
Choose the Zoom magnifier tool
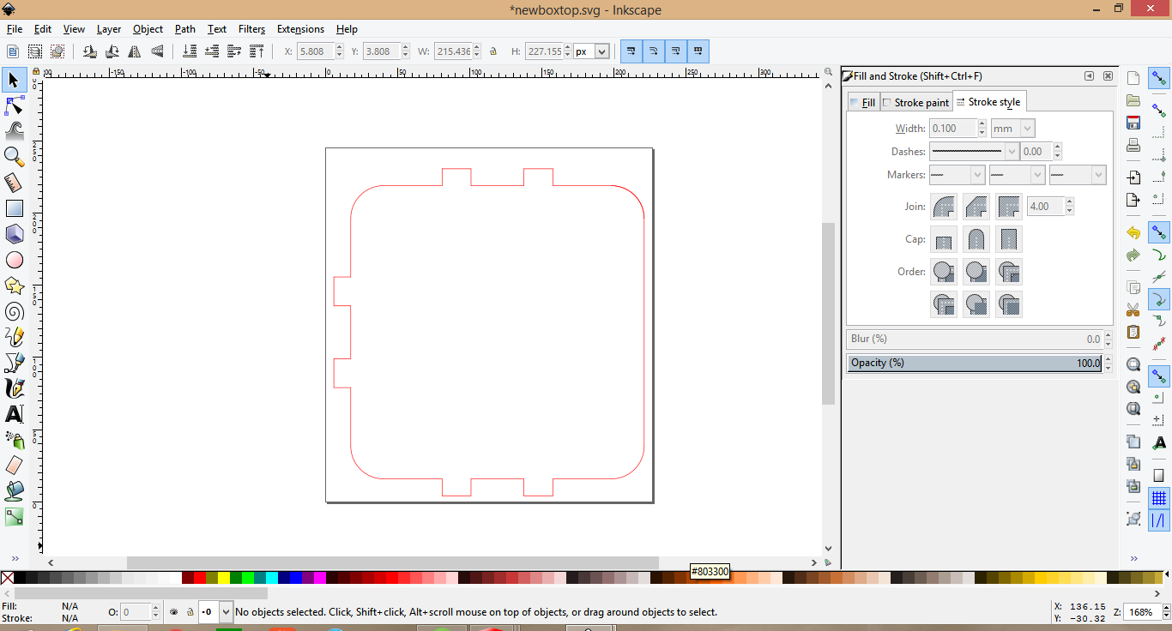(14, 157)
